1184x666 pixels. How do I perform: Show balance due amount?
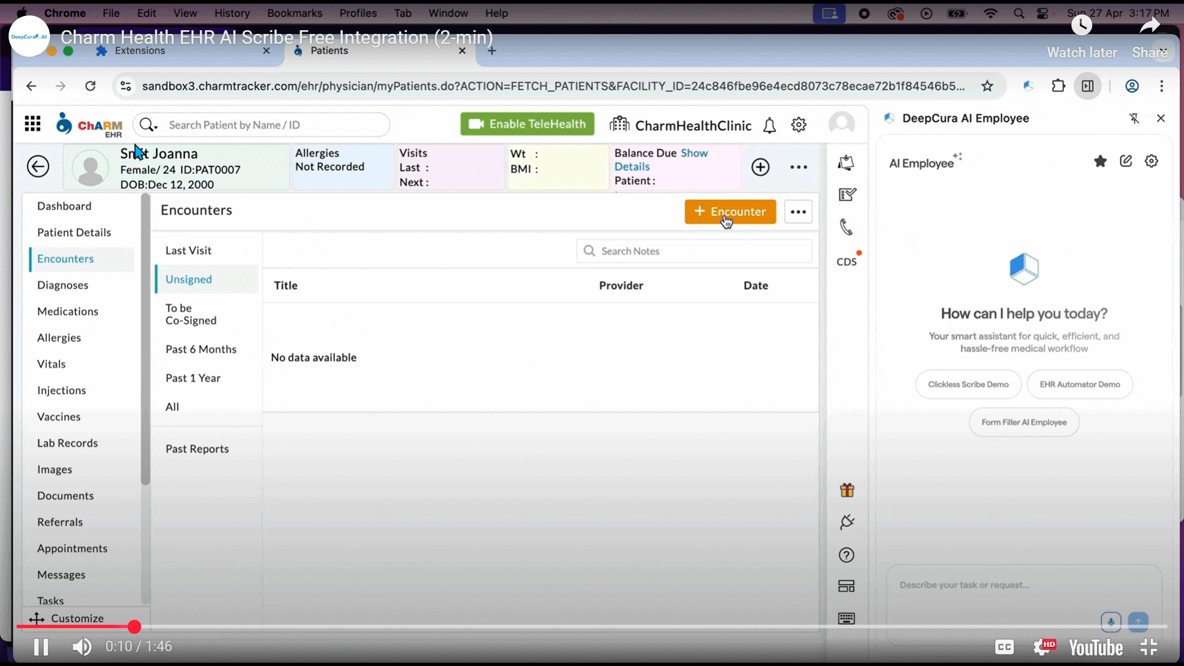click(694, 153)
